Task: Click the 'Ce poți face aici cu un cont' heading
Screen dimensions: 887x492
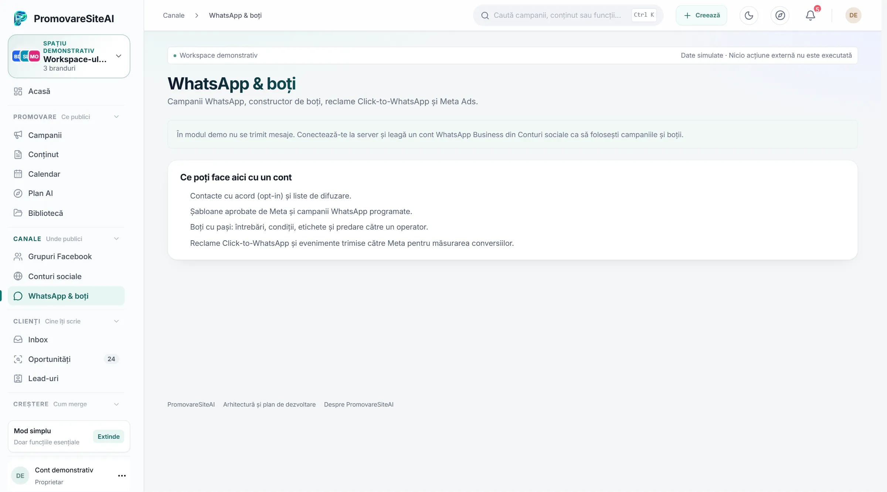Action: (x=236, y=177)
